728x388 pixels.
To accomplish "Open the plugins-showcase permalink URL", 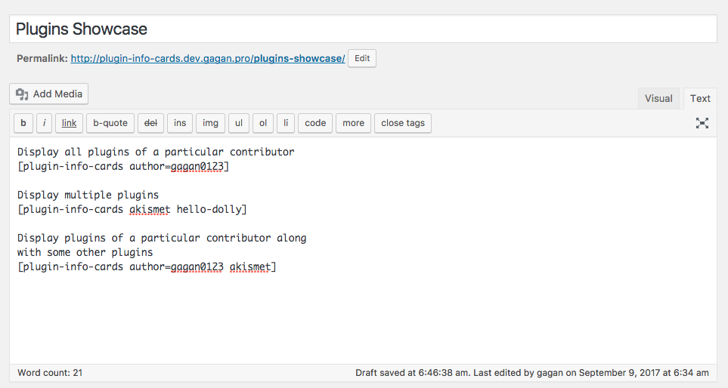I will click(208, 58).
